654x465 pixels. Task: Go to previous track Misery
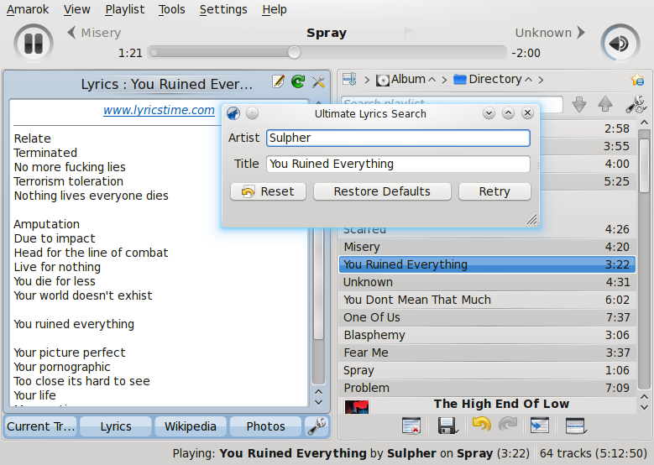pos(95,33)
